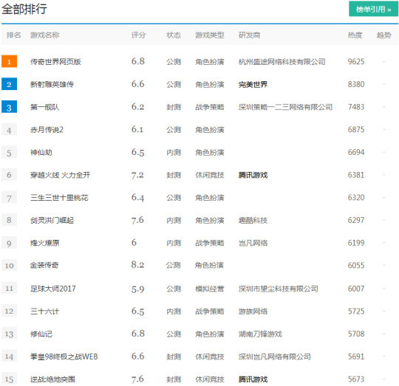The image size is (399, 386).
Task: Click the 游戏名称 column header
Action: [x=45, y=35]
